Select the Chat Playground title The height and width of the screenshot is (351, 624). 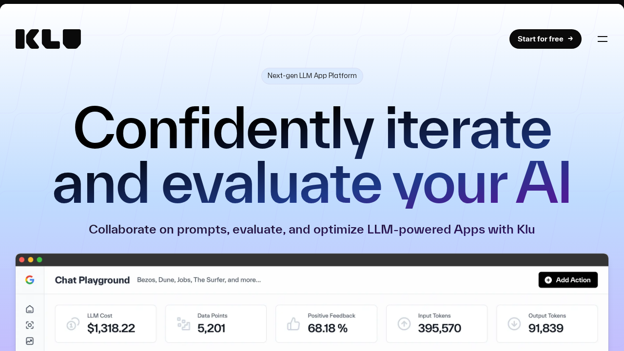(x=92, y=280)
